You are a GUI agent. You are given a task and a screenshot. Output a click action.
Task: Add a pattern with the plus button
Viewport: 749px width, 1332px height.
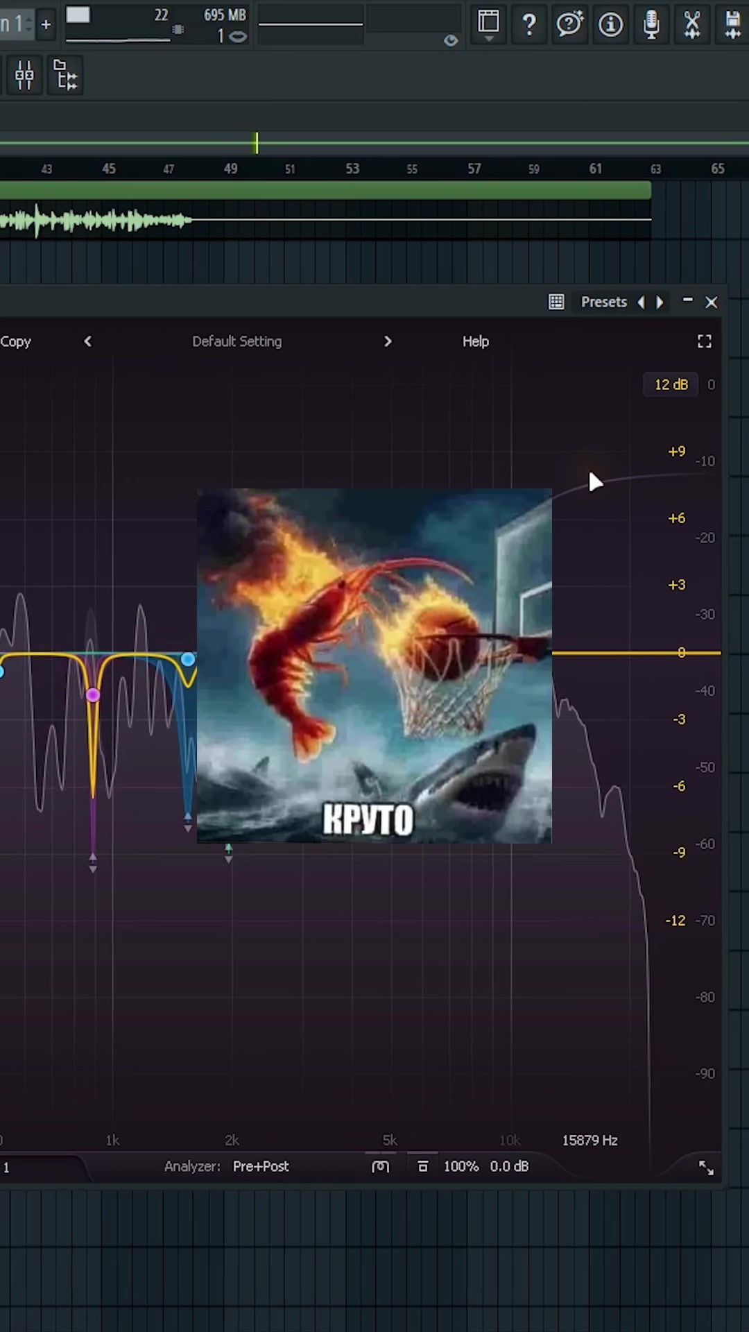point(46,25)
